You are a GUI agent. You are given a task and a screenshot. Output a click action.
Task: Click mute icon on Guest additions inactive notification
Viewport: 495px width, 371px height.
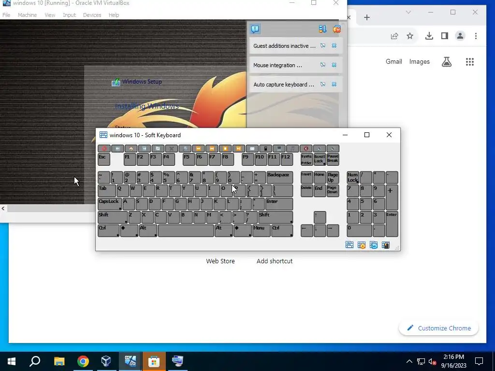click(322, 46)
